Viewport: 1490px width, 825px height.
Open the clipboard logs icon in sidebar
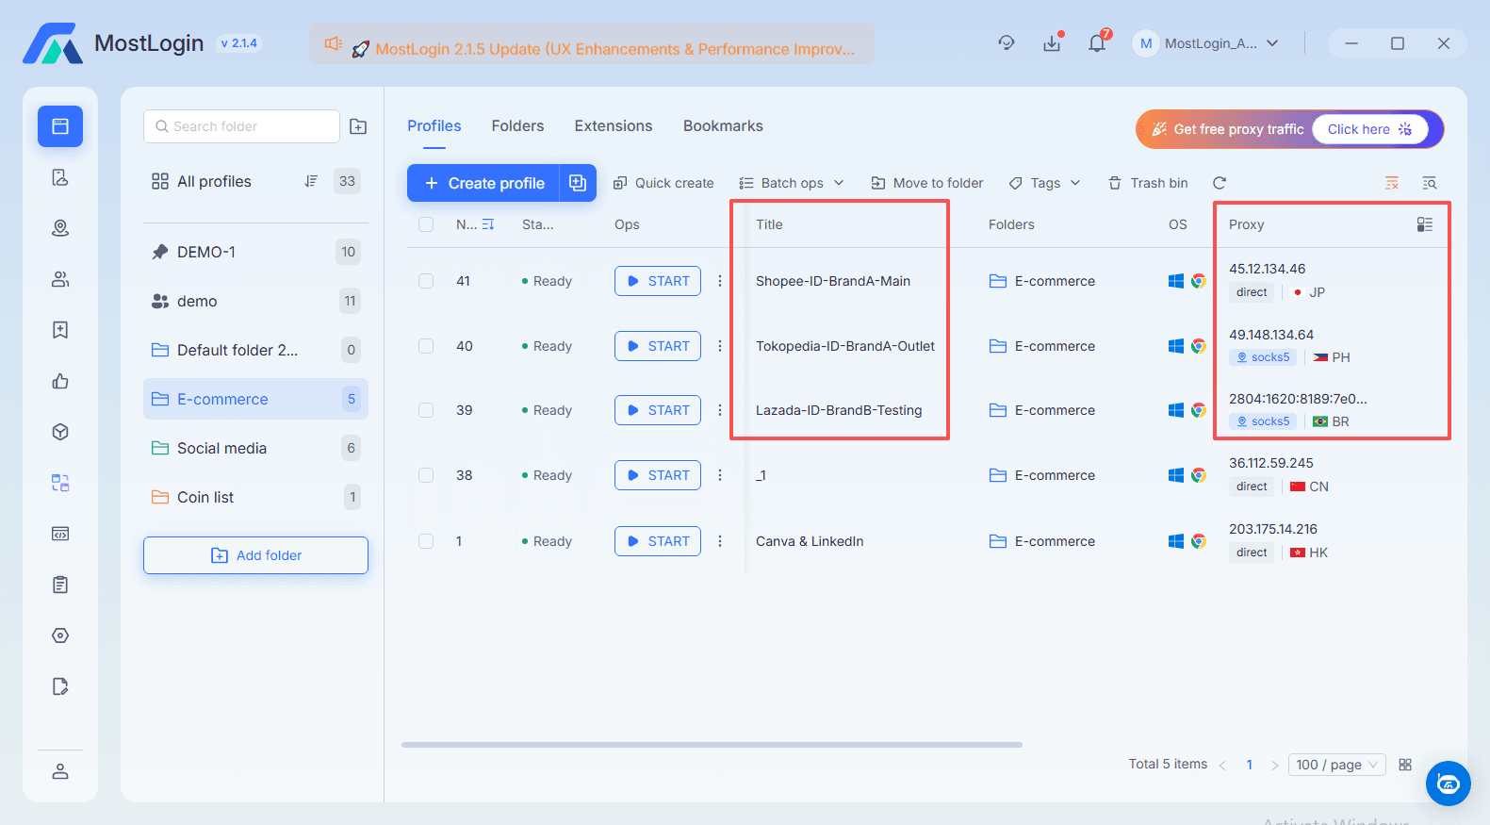click(x=60, y=585)
